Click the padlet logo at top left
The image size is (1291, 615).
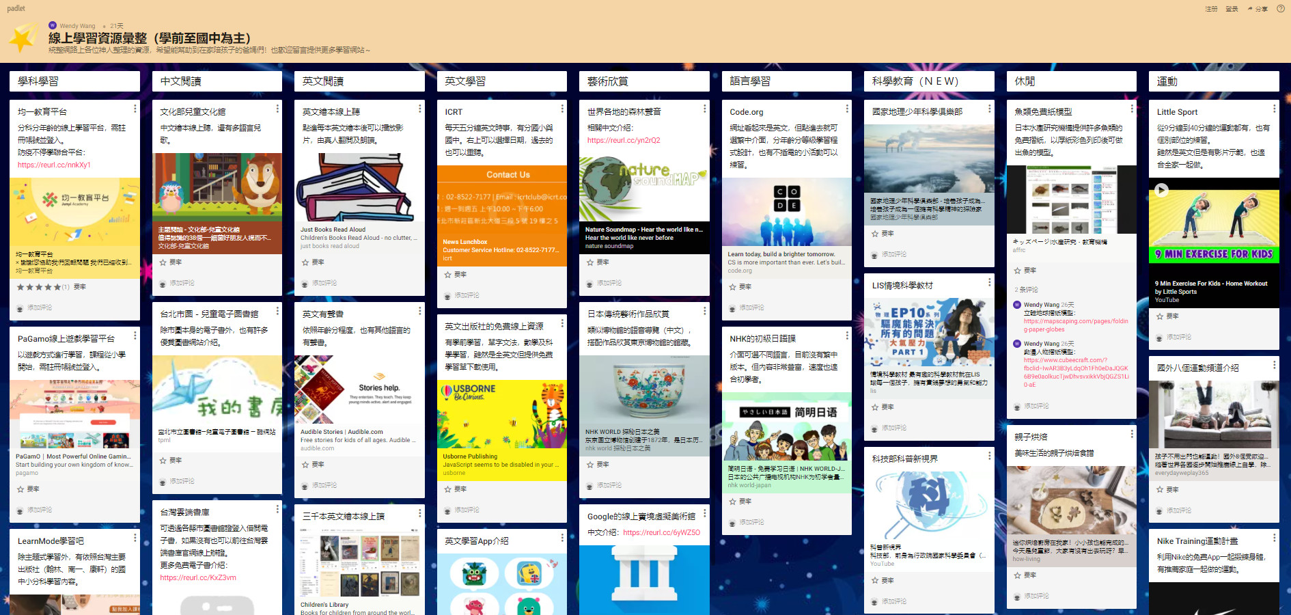16,8
